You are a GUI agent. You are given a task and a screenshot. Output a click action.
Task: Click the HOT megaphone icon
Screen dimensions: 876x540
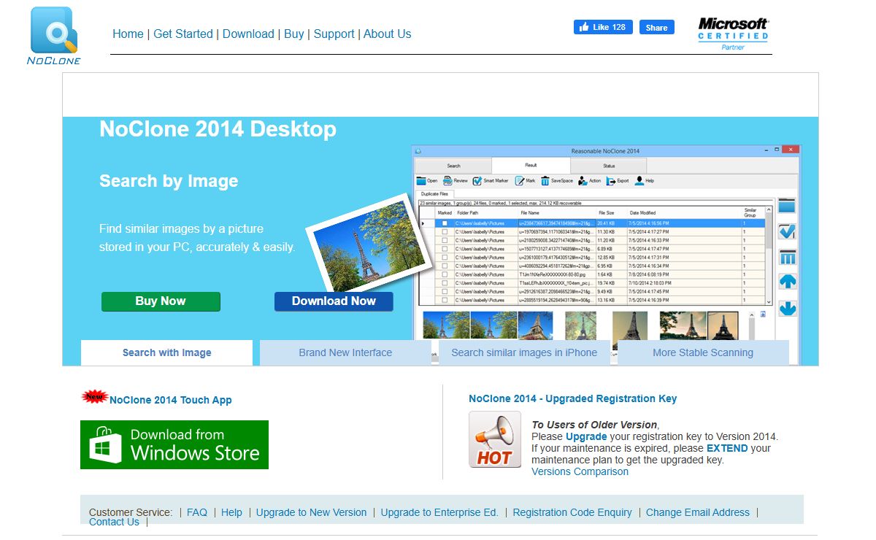pyautogui.click(x=495, y=439)
